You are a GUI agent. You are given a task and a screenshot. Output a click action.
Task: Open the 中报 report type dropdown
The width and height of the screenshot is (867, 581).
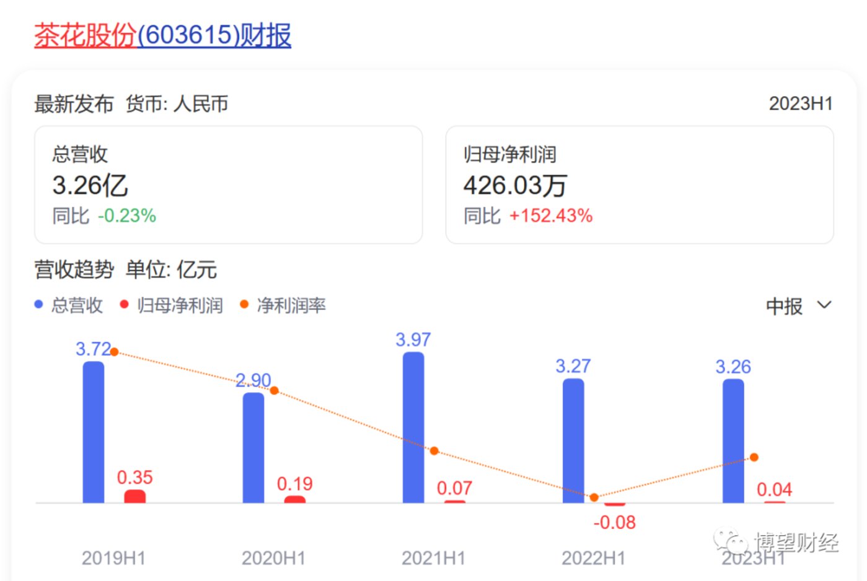coord(798,306)
